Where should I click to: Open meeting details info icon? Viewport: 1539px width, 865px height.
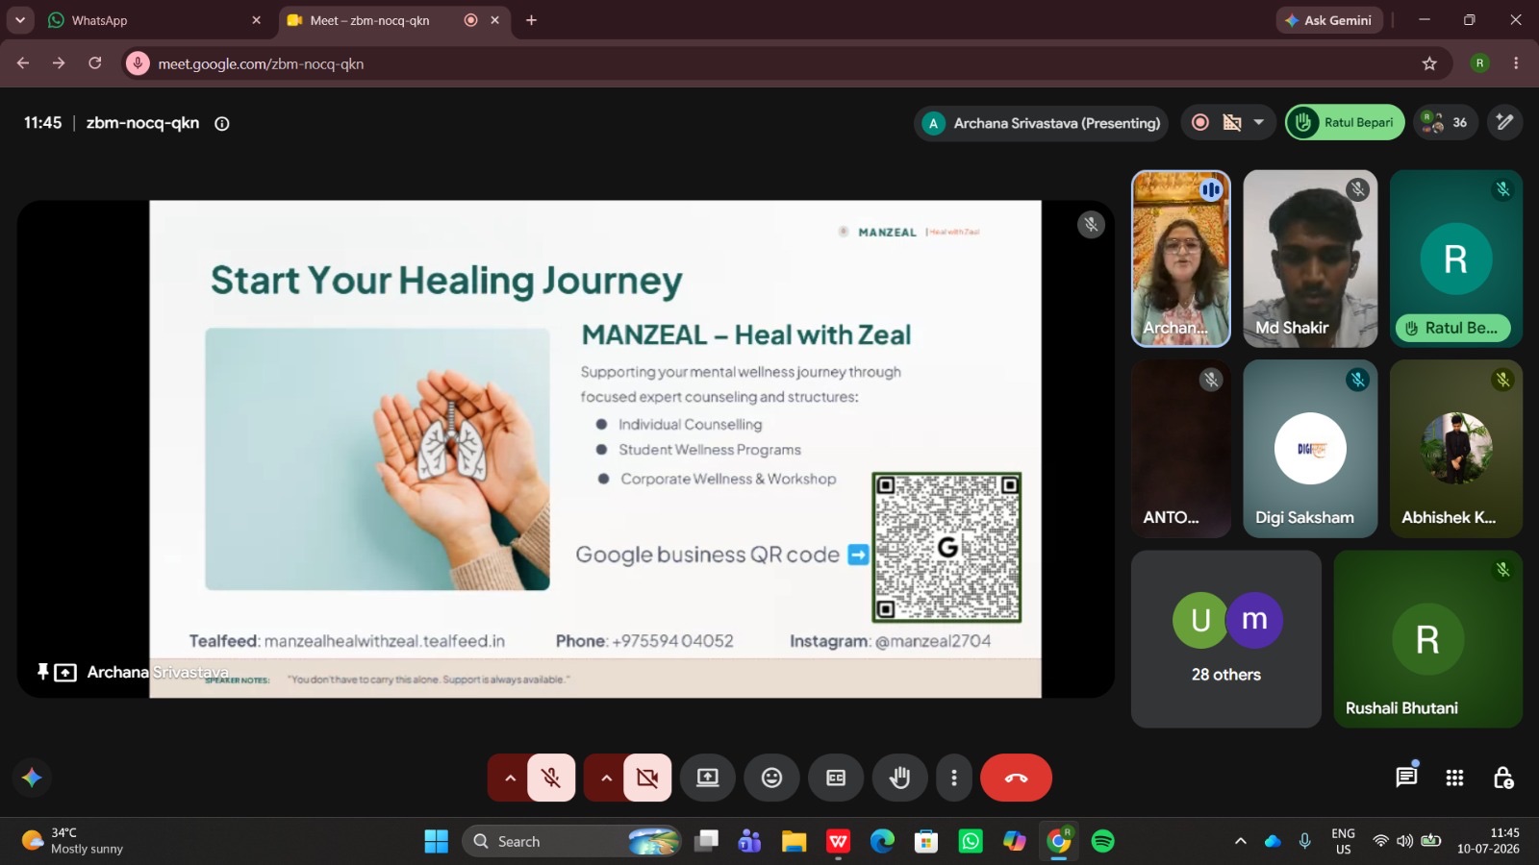click(x=221, y=123)
